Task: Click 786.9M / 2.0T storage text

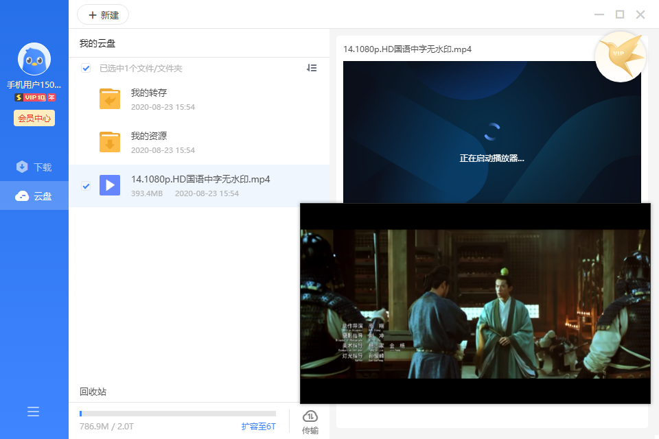Action: point(106,427)
